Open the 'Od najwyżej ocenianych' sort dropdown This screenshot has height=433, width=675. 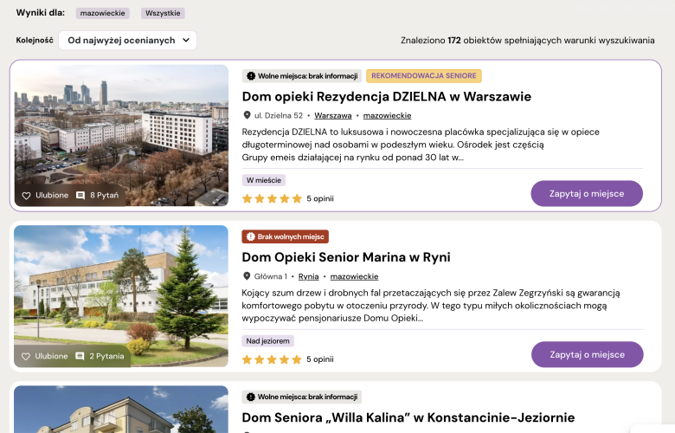point(127,41)
